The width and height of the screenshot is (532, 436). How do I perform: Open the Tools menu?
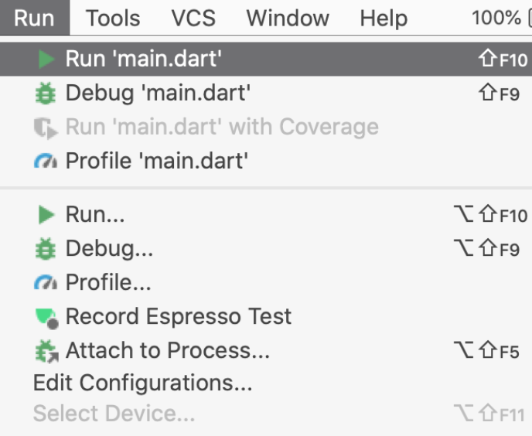114,18
